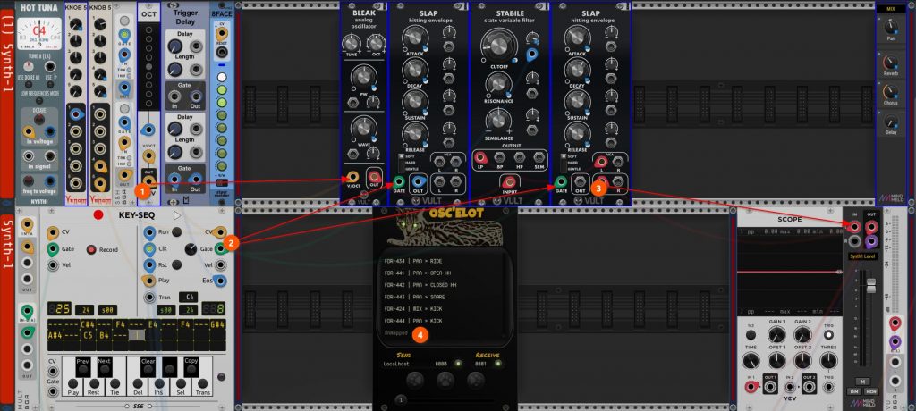Click the red record button on KEY-SEQ
Screen dimensions: 916x411
[x=98, y=214]
